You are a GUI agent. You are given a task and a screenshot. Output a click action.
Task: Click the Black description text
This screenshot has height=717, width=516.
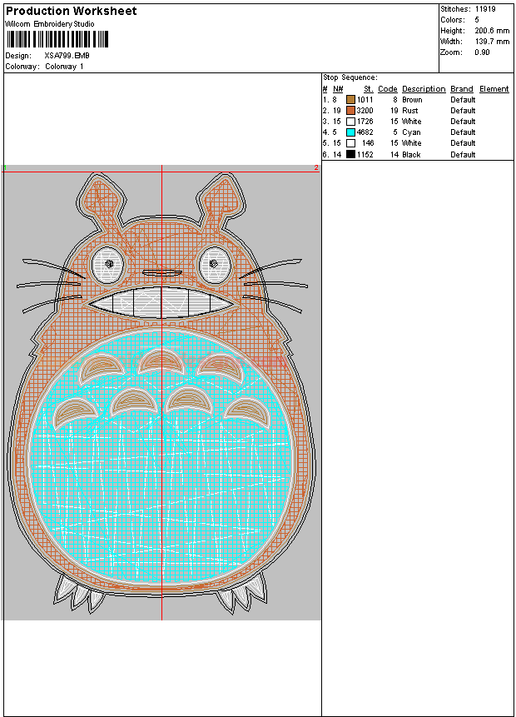pos(411,155)
